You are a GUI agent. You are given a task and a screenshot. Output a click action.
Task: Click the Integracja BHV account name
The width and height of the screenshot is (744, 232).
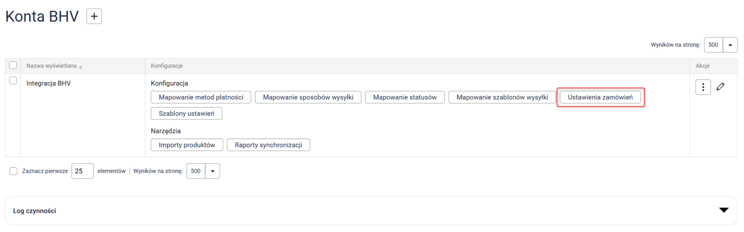48,83
